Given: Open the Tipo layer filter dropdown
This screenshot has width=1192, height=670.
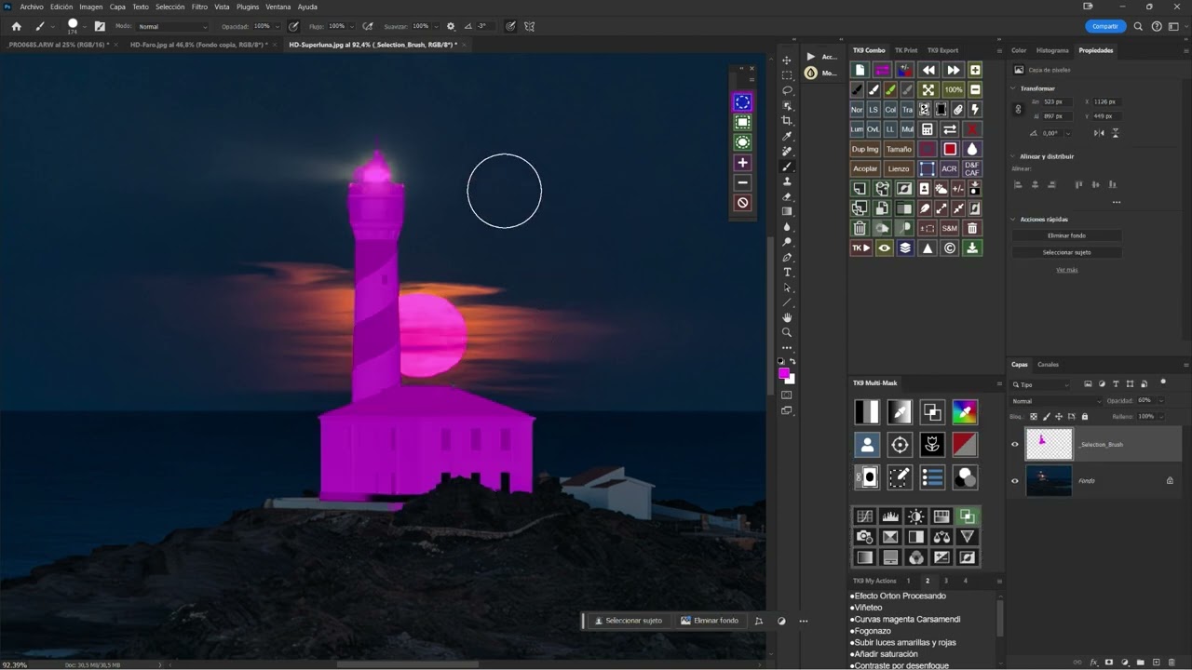Looking at the screenshot, I should click(1041, 384).
